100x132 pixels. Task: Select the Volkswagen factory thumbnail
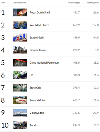point(20,113)
